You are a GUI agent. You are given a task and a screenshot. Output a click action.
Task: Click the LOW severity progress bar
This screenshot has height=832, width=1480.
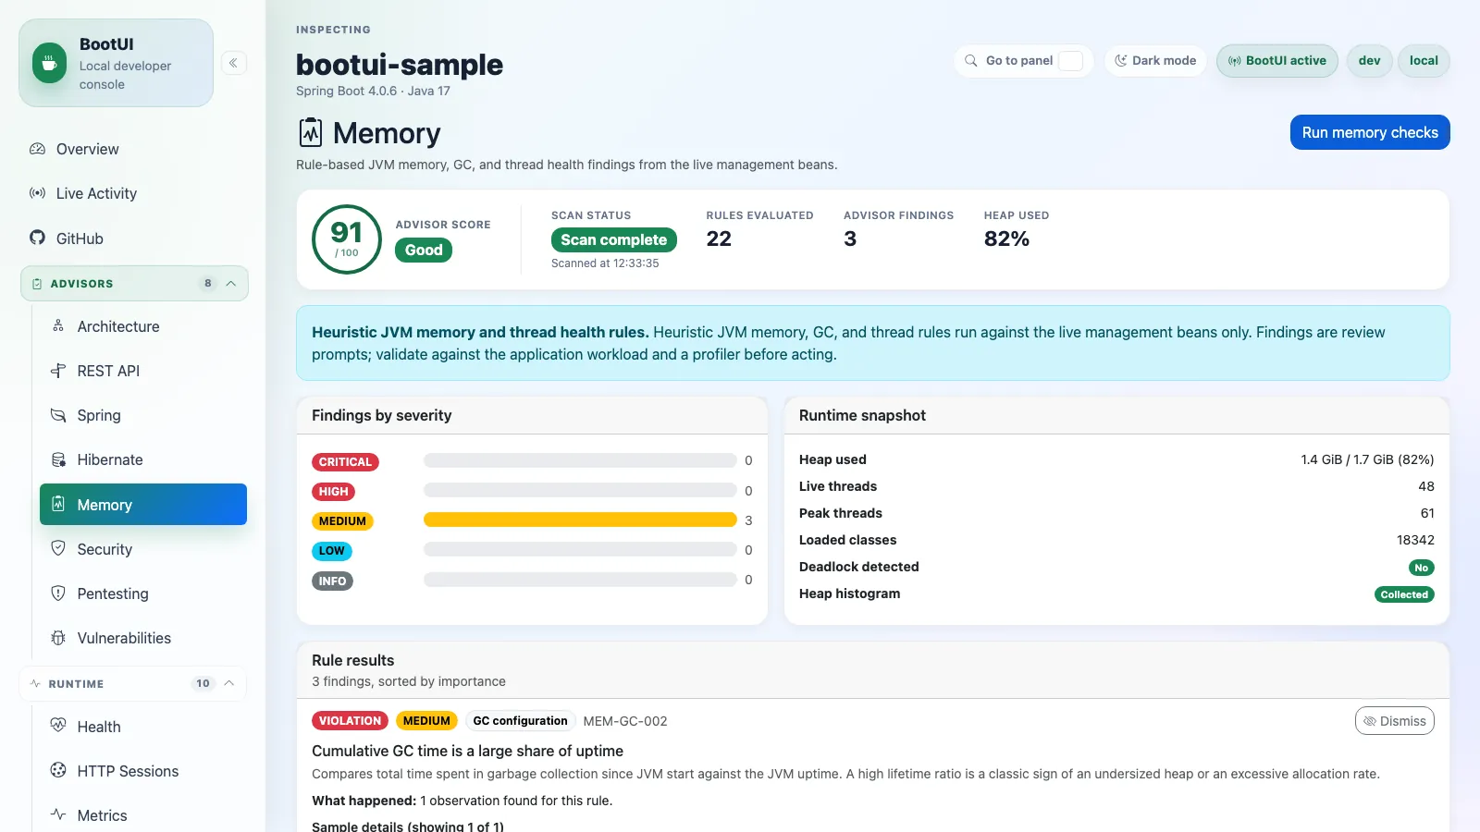click(x=580, y=550)
